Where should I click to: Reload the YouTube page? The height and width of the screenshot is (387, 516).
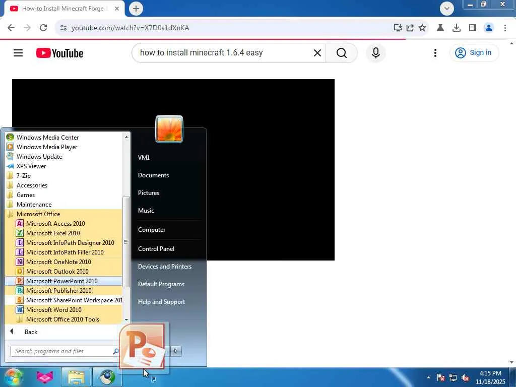tap(43, 28)
